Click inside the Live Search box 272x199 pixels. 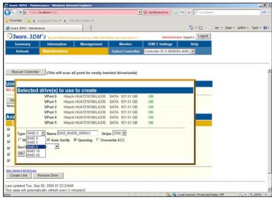point(227,12)
